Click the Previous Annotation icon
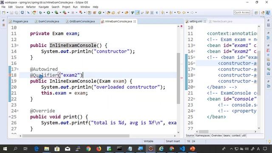This screenshot has height=153, width=272. 171,12
